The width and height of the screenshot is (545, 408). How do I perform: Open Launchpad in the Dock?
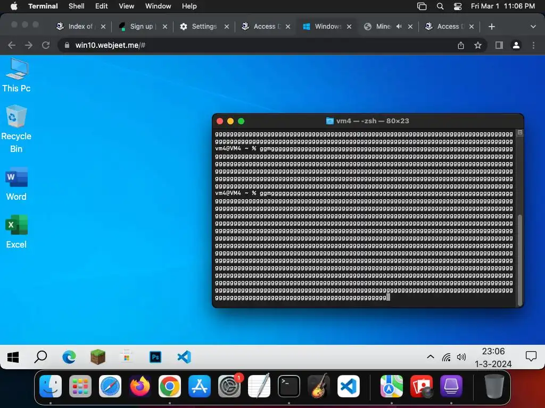(80, 386)
